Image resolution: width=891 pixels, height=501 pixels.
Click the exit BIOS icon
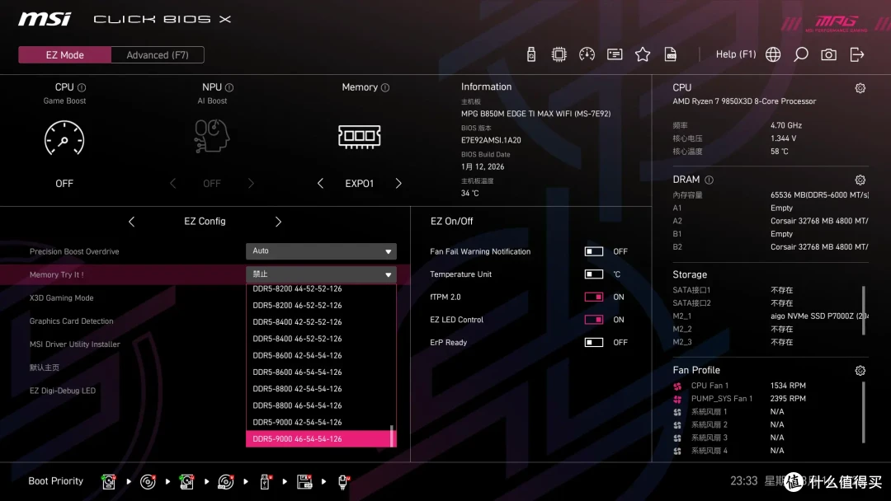pos(857,54)
